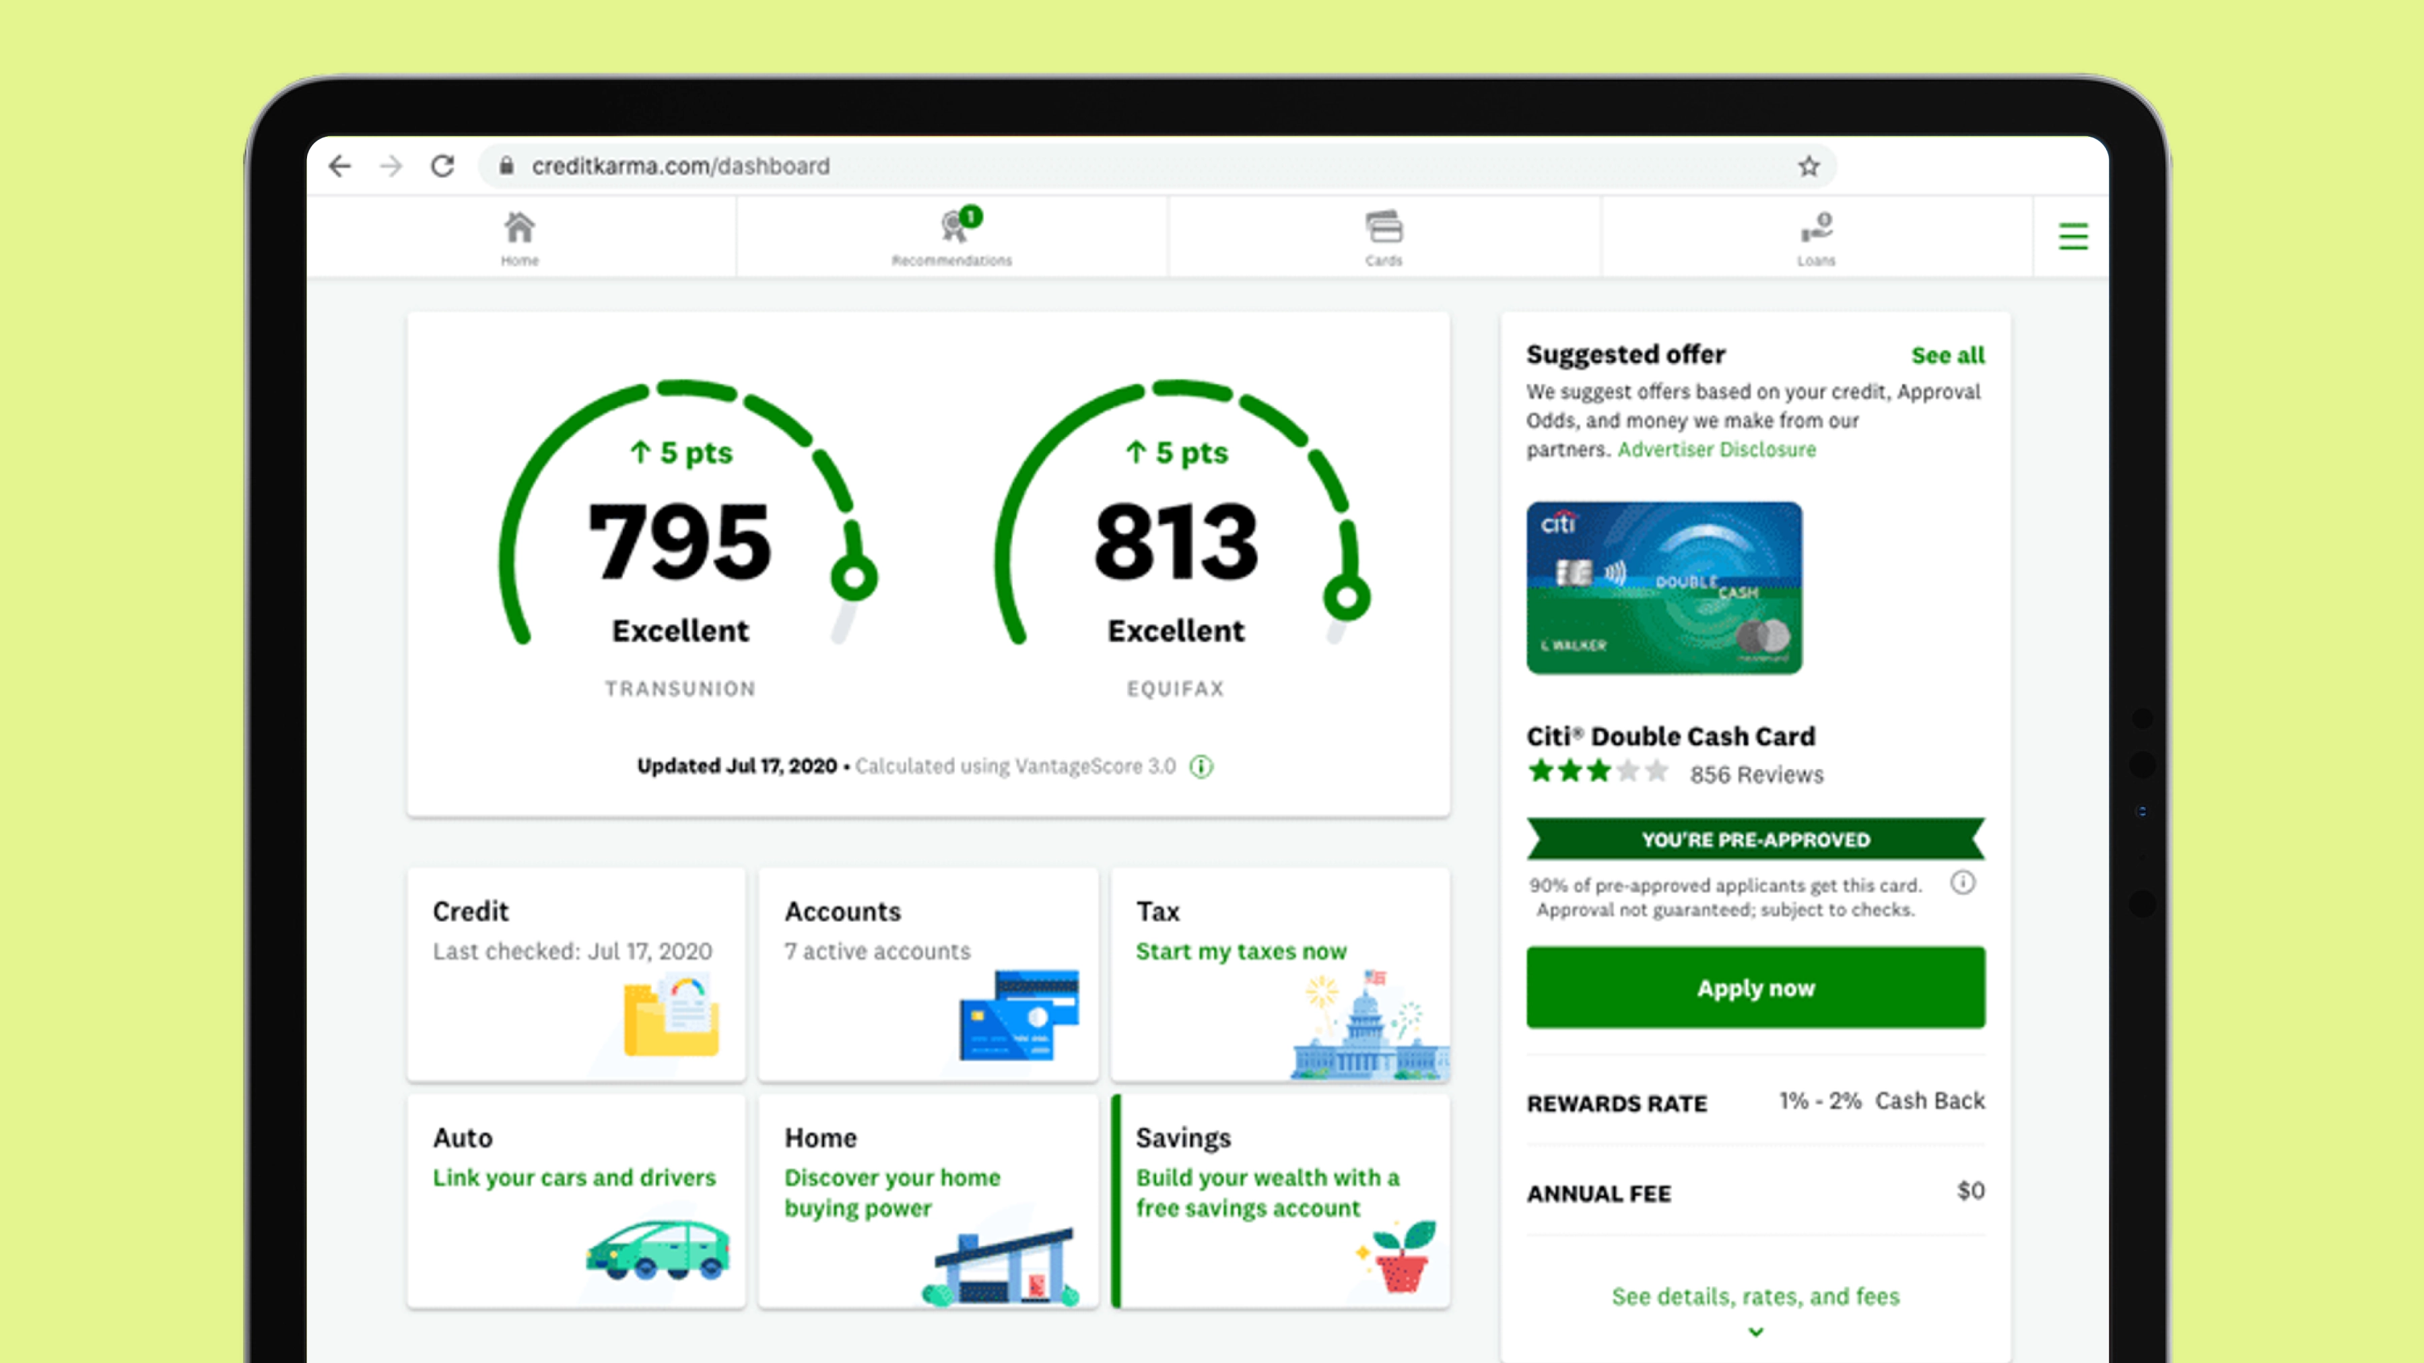Image resolution: width=2424 pixels, height=1363 pixels.
Task: Click the pre-approved info icon
Action: coord(1963,883)
